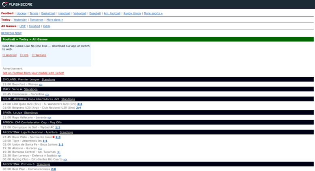Click the Flashscore logo
315x171 pixels.
click(x=17, y=4)
